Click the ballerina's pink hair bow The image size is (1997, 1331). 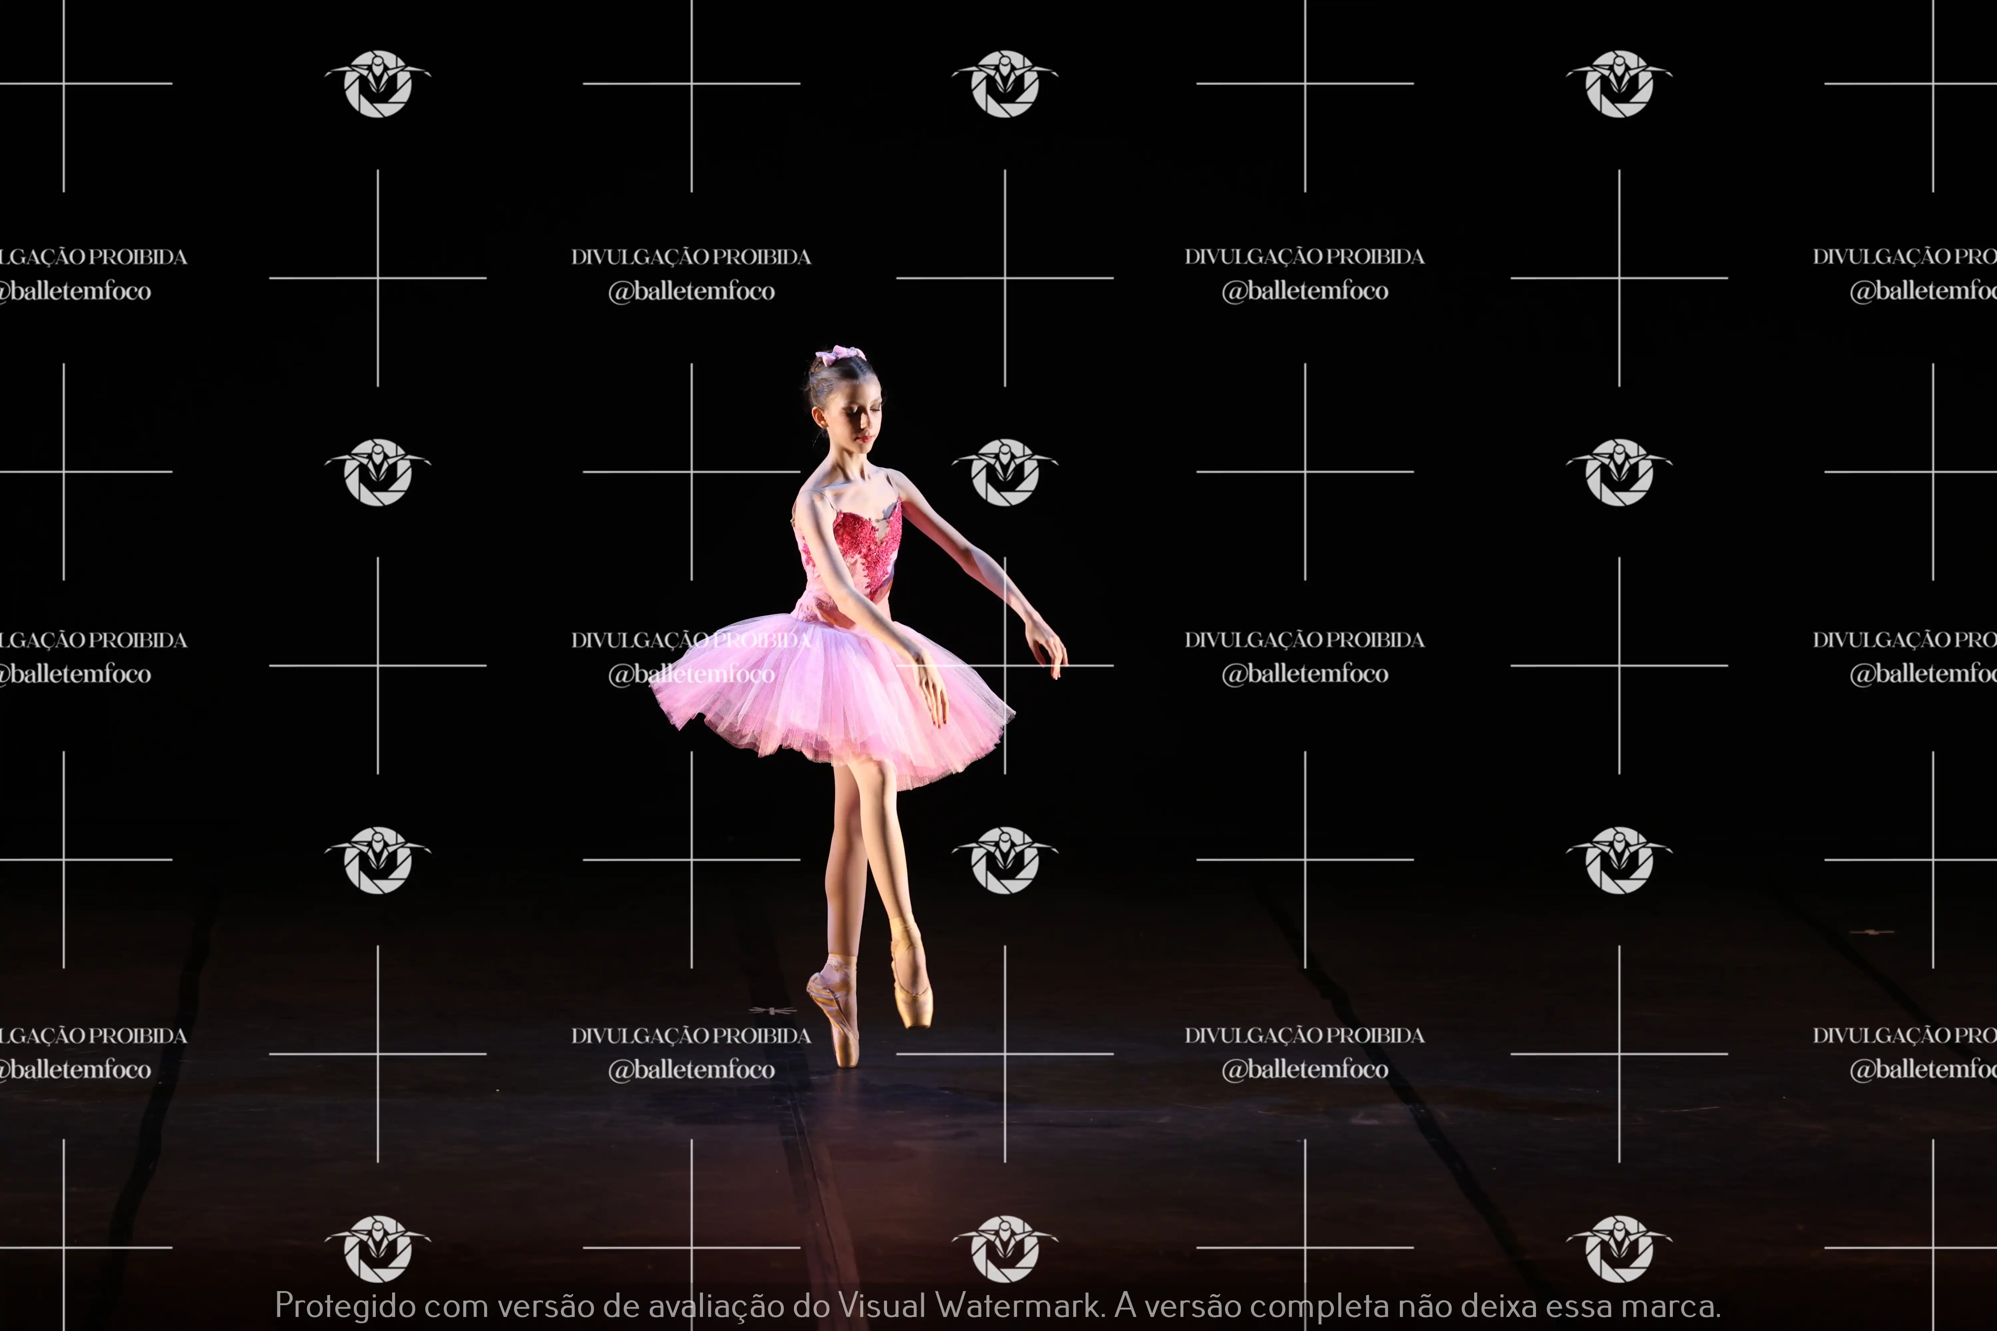click(841, 354)
